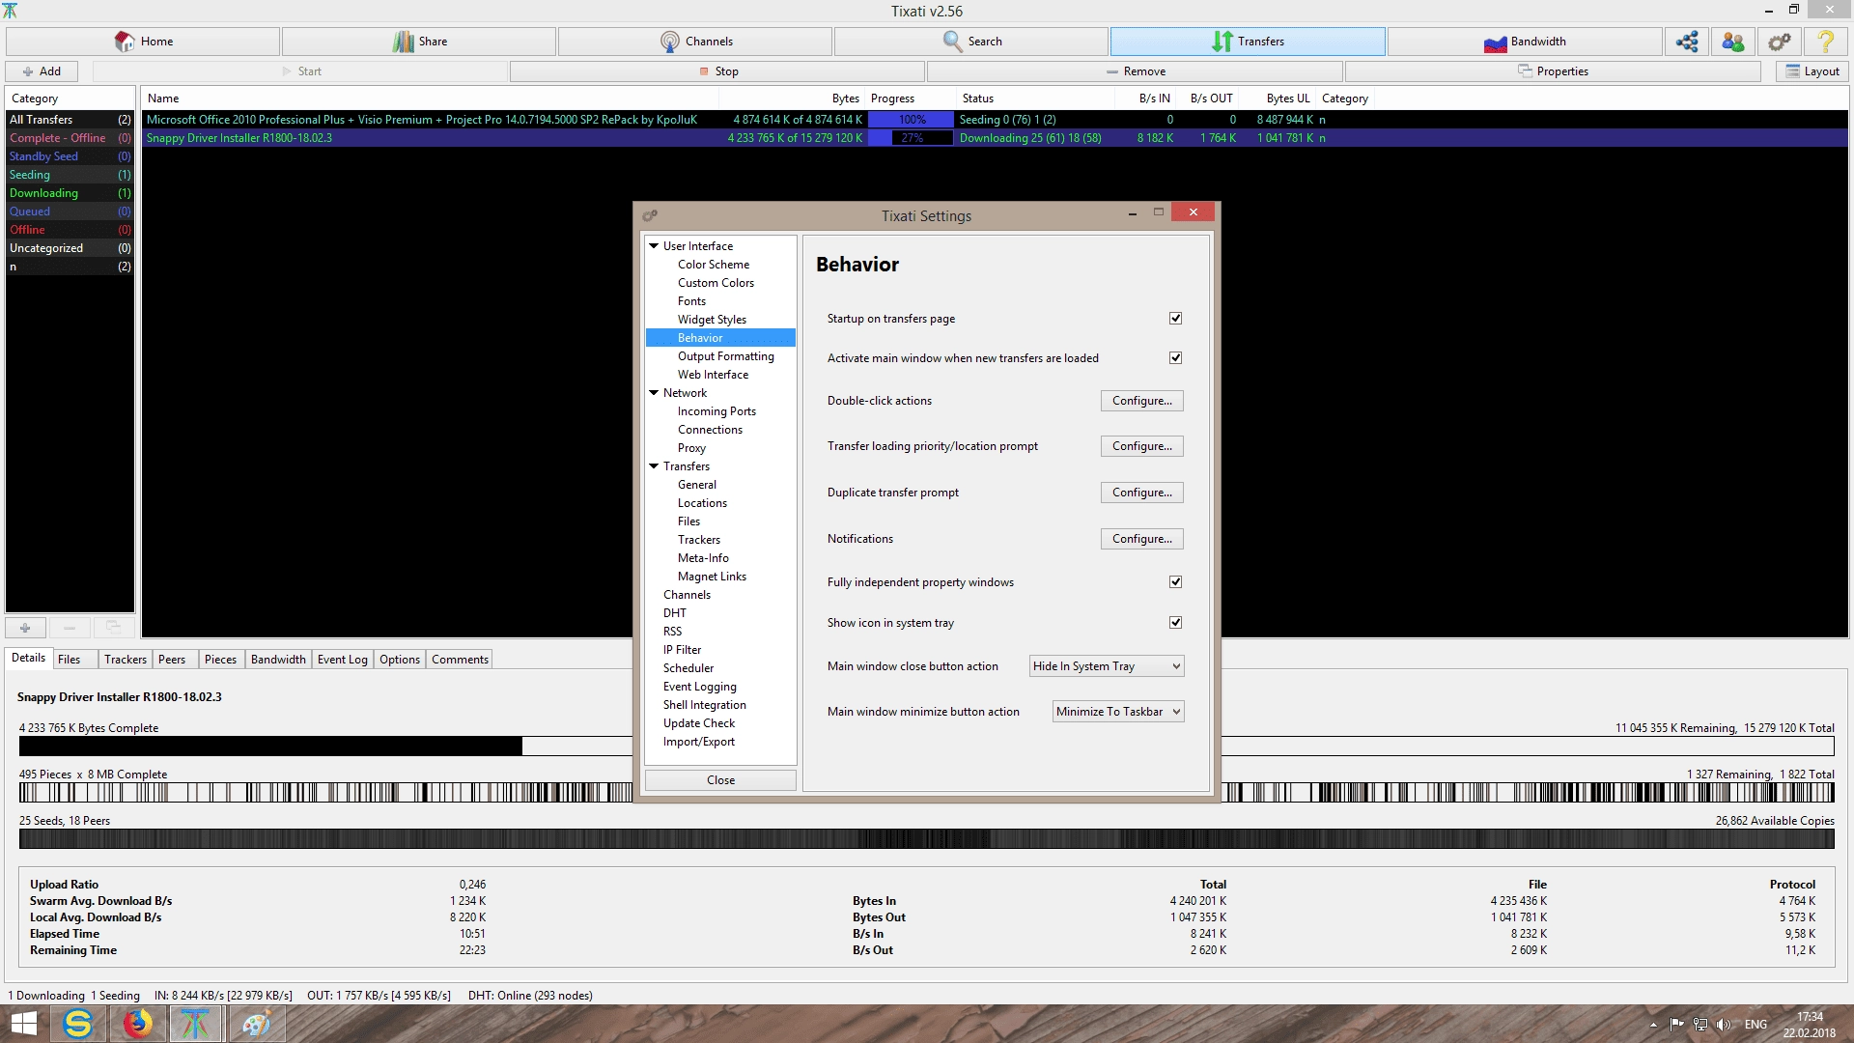Click the DHT network nodes icon

[x=1687, y=42]
